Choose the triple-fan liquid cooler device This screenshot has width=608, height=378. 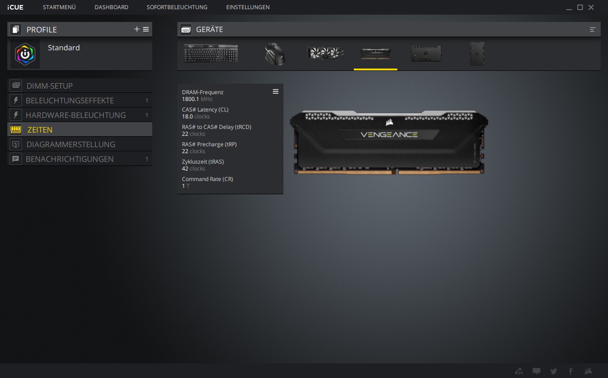click(325, 53)
